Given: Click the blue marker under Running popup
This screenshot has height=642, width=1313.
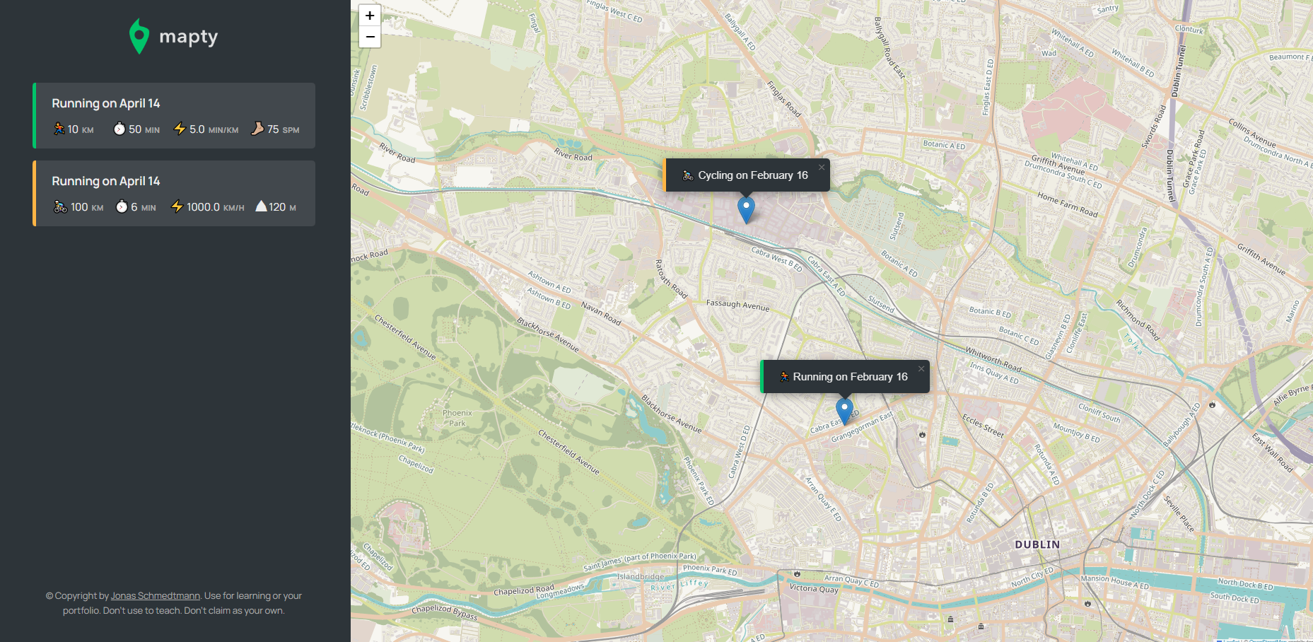Looking at the screenshot, I should [x=844, y=410].
